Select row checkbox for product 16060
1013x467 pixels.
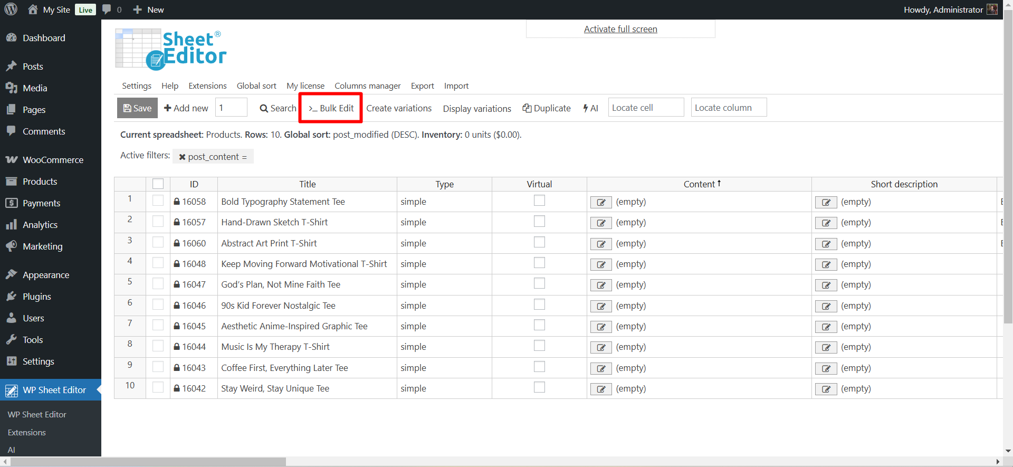click(x=158, y=242)
